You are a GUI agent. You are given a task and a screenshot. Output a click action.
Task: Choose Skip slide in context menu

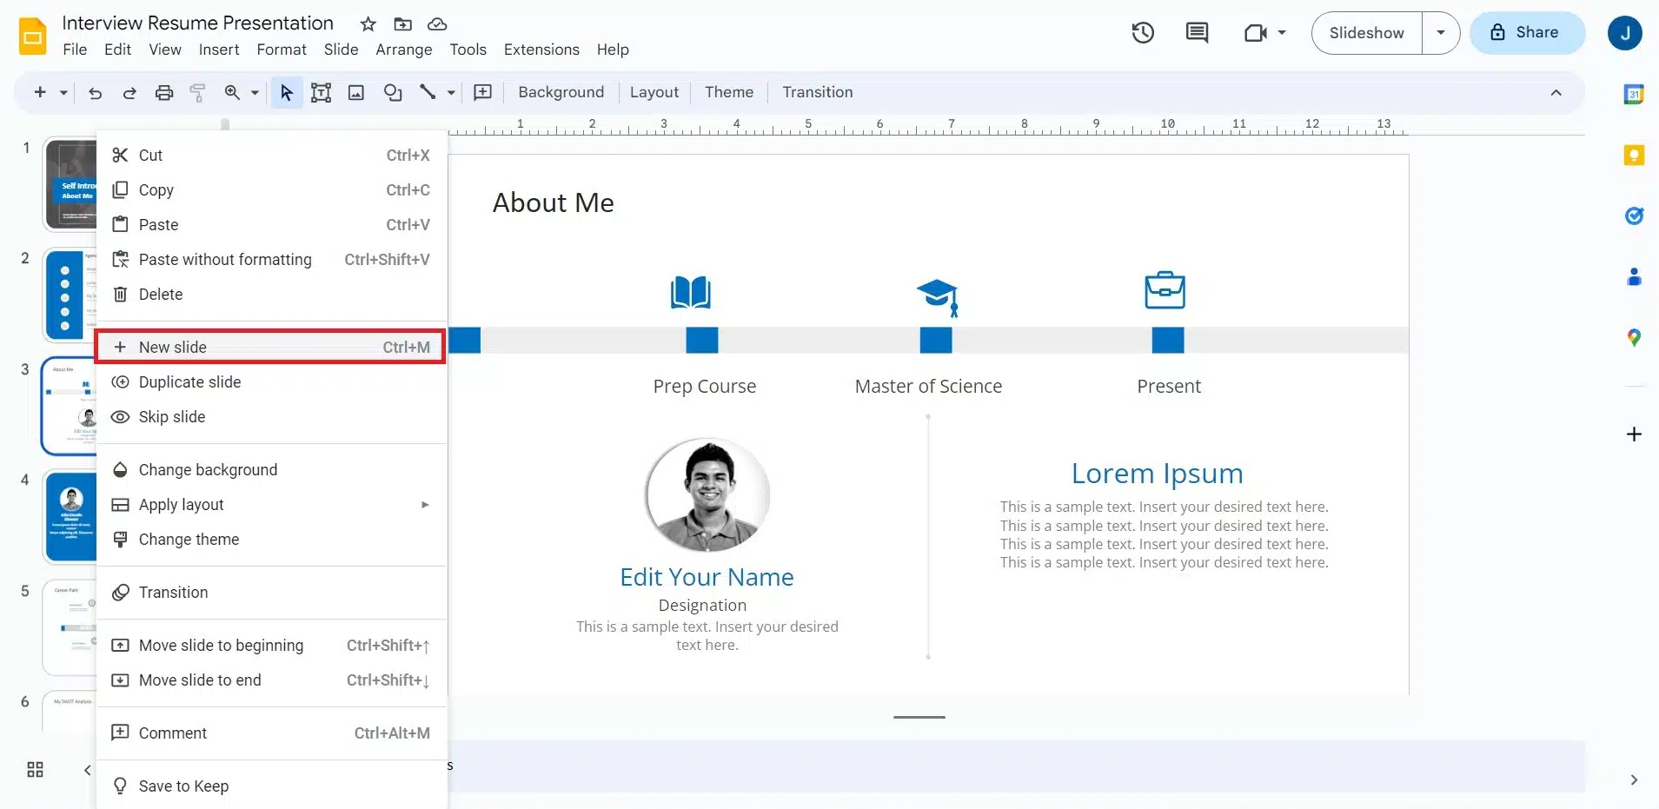pyautogui.click(x=172, y=417)
